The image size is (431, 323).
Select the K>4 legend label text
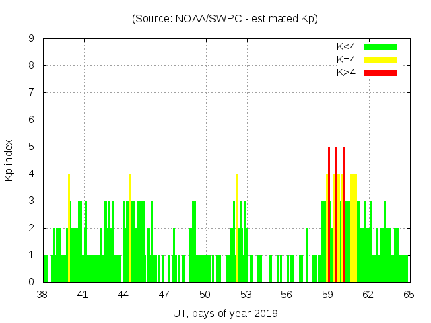point(346,73)
